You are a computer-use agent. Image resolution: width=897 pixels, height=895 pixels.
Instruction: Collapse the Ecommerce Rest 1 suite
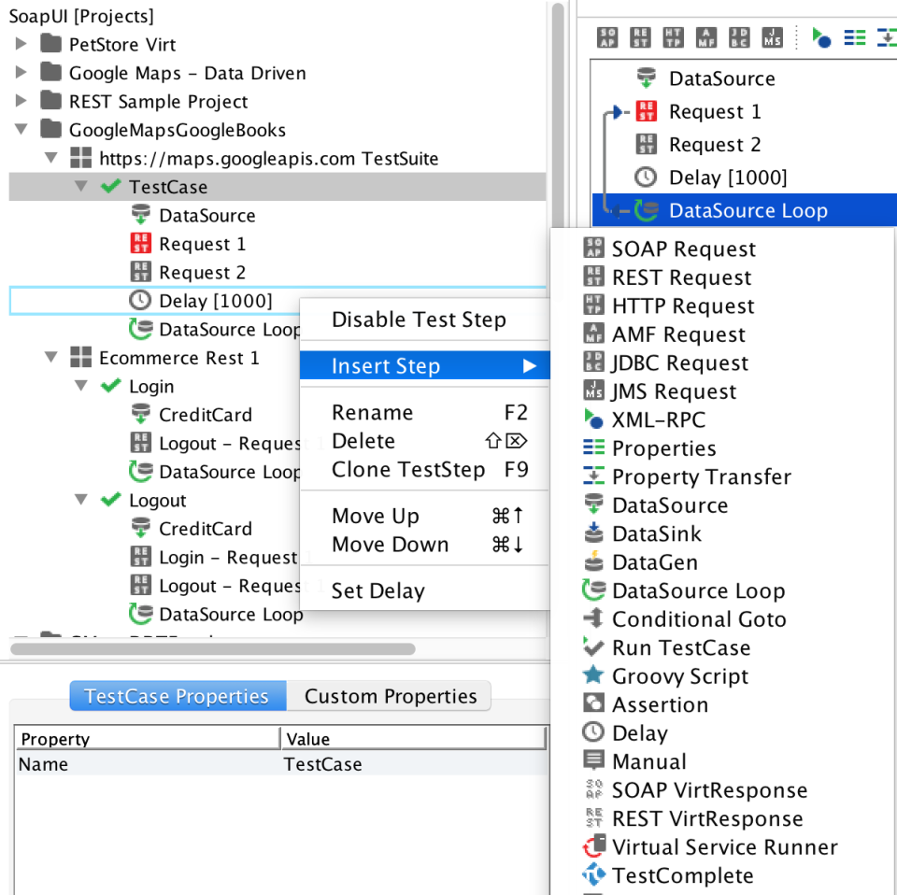53,357
